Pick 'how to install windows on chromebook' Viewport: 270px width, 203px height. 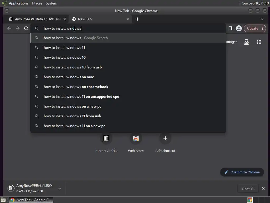pyautogui.click(x=128, y=87)
